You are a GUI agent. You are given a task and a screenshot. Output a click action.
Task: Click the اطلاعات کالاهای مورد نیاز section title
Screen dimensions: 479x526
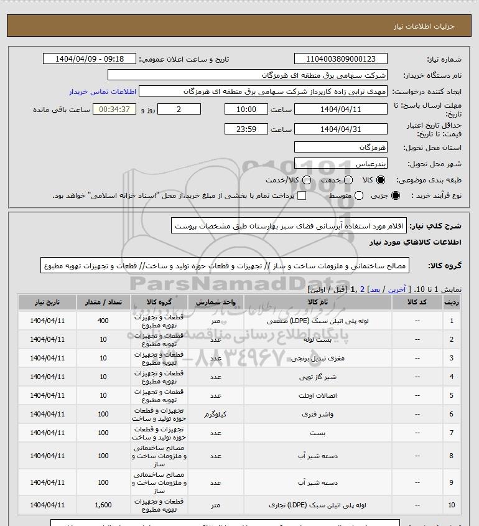416,242
